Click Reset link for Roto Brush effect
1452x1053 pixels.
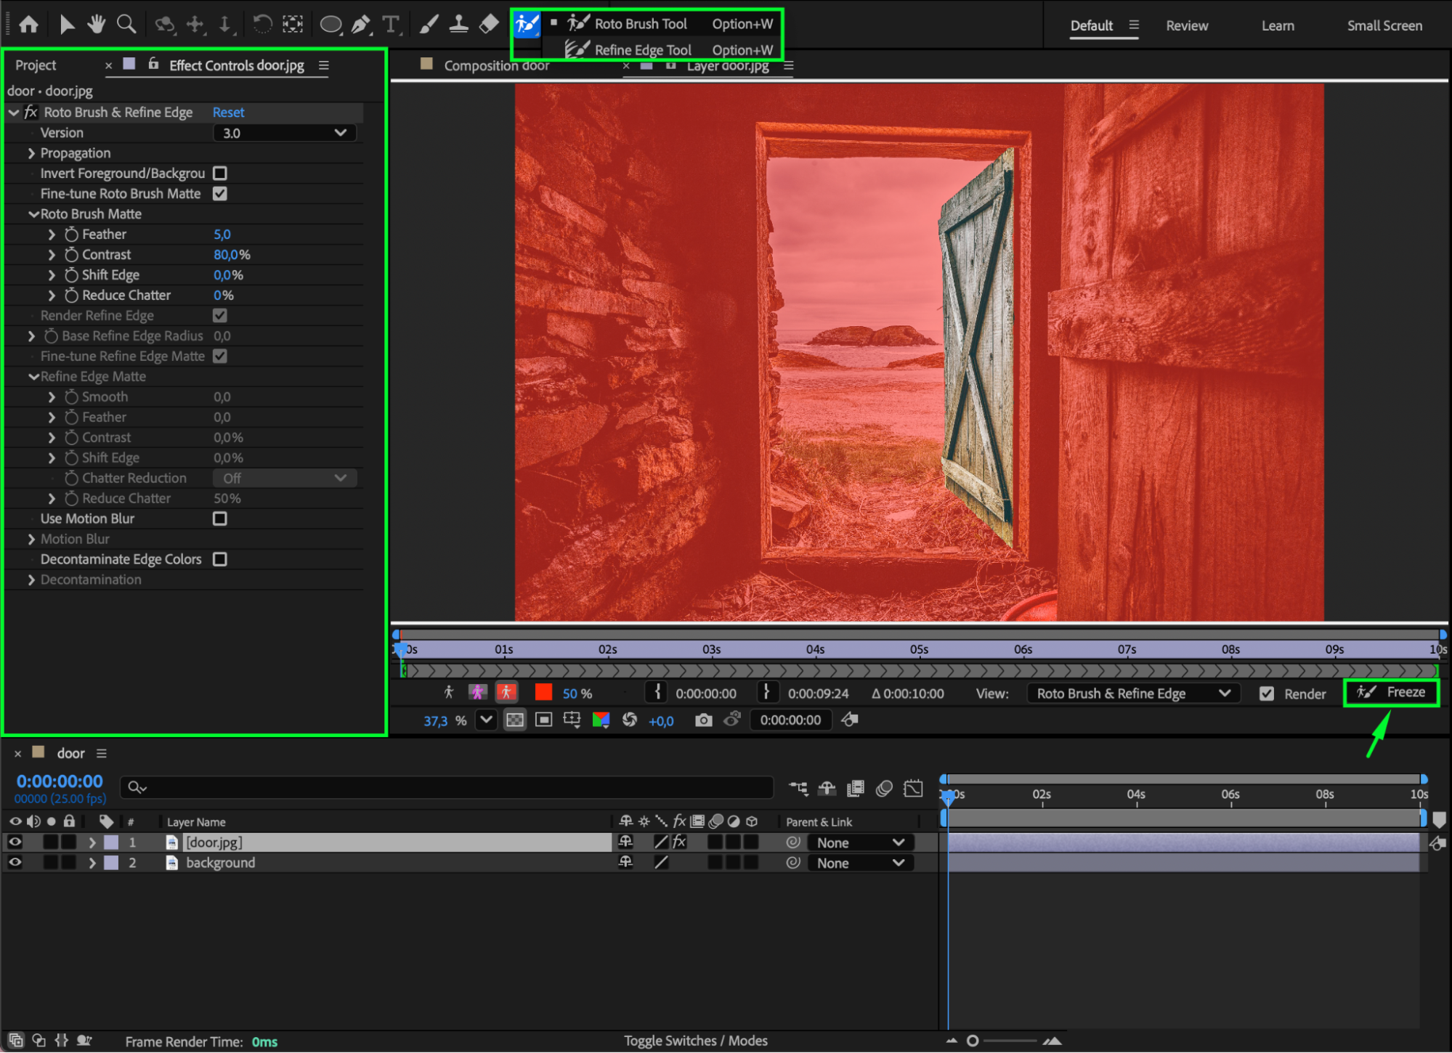228,113
